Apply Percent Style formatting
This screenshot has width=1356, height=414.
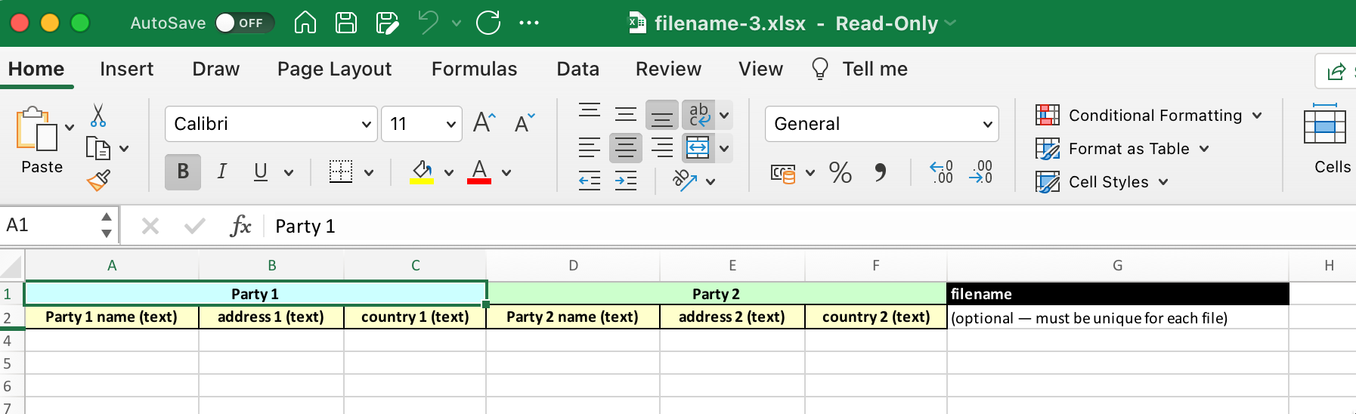[840, 172]
